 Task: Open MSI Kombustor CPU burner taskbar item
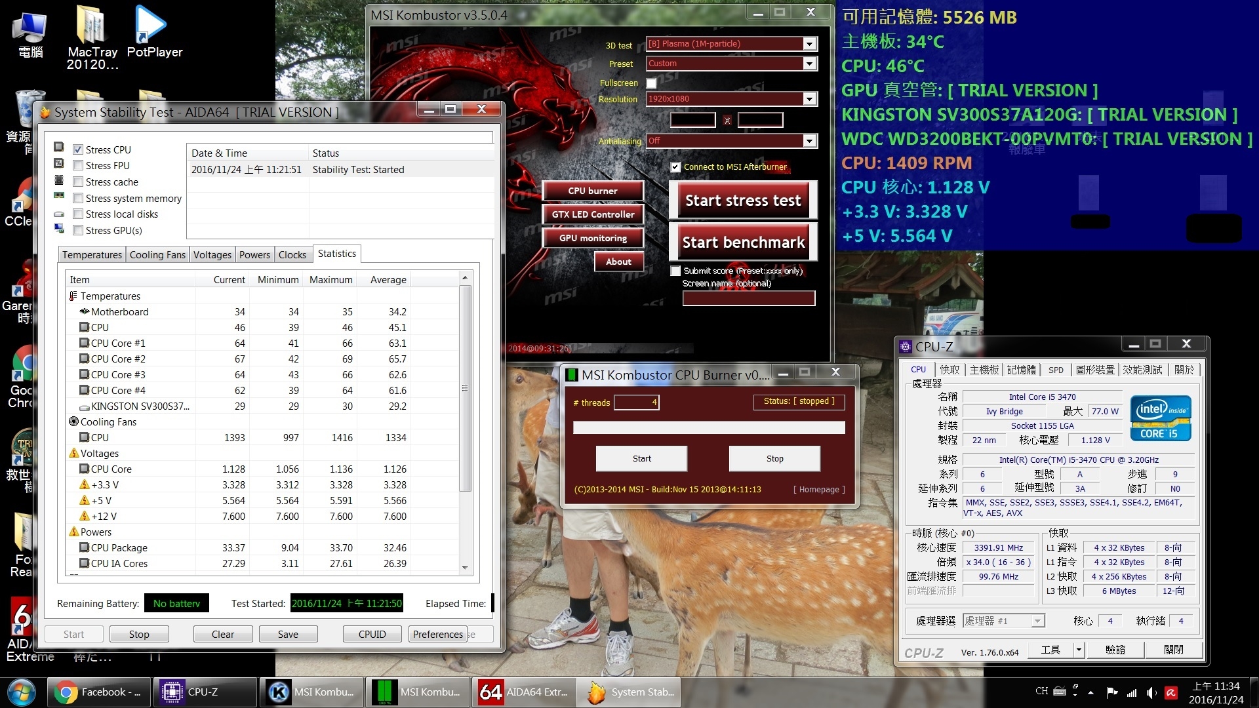[418, 692]
